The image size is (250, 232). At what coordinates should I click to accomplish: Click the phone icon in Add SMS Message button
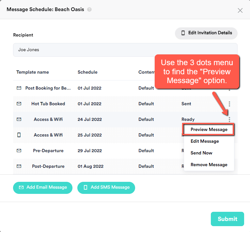[86, 187]
